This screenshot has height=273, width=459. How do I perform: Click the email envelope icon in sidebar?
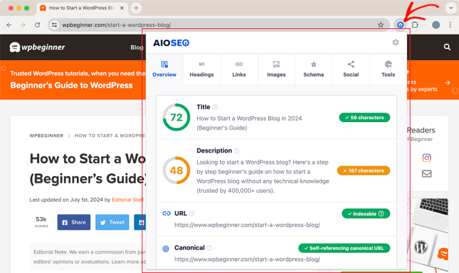click(x=427, y=174)
